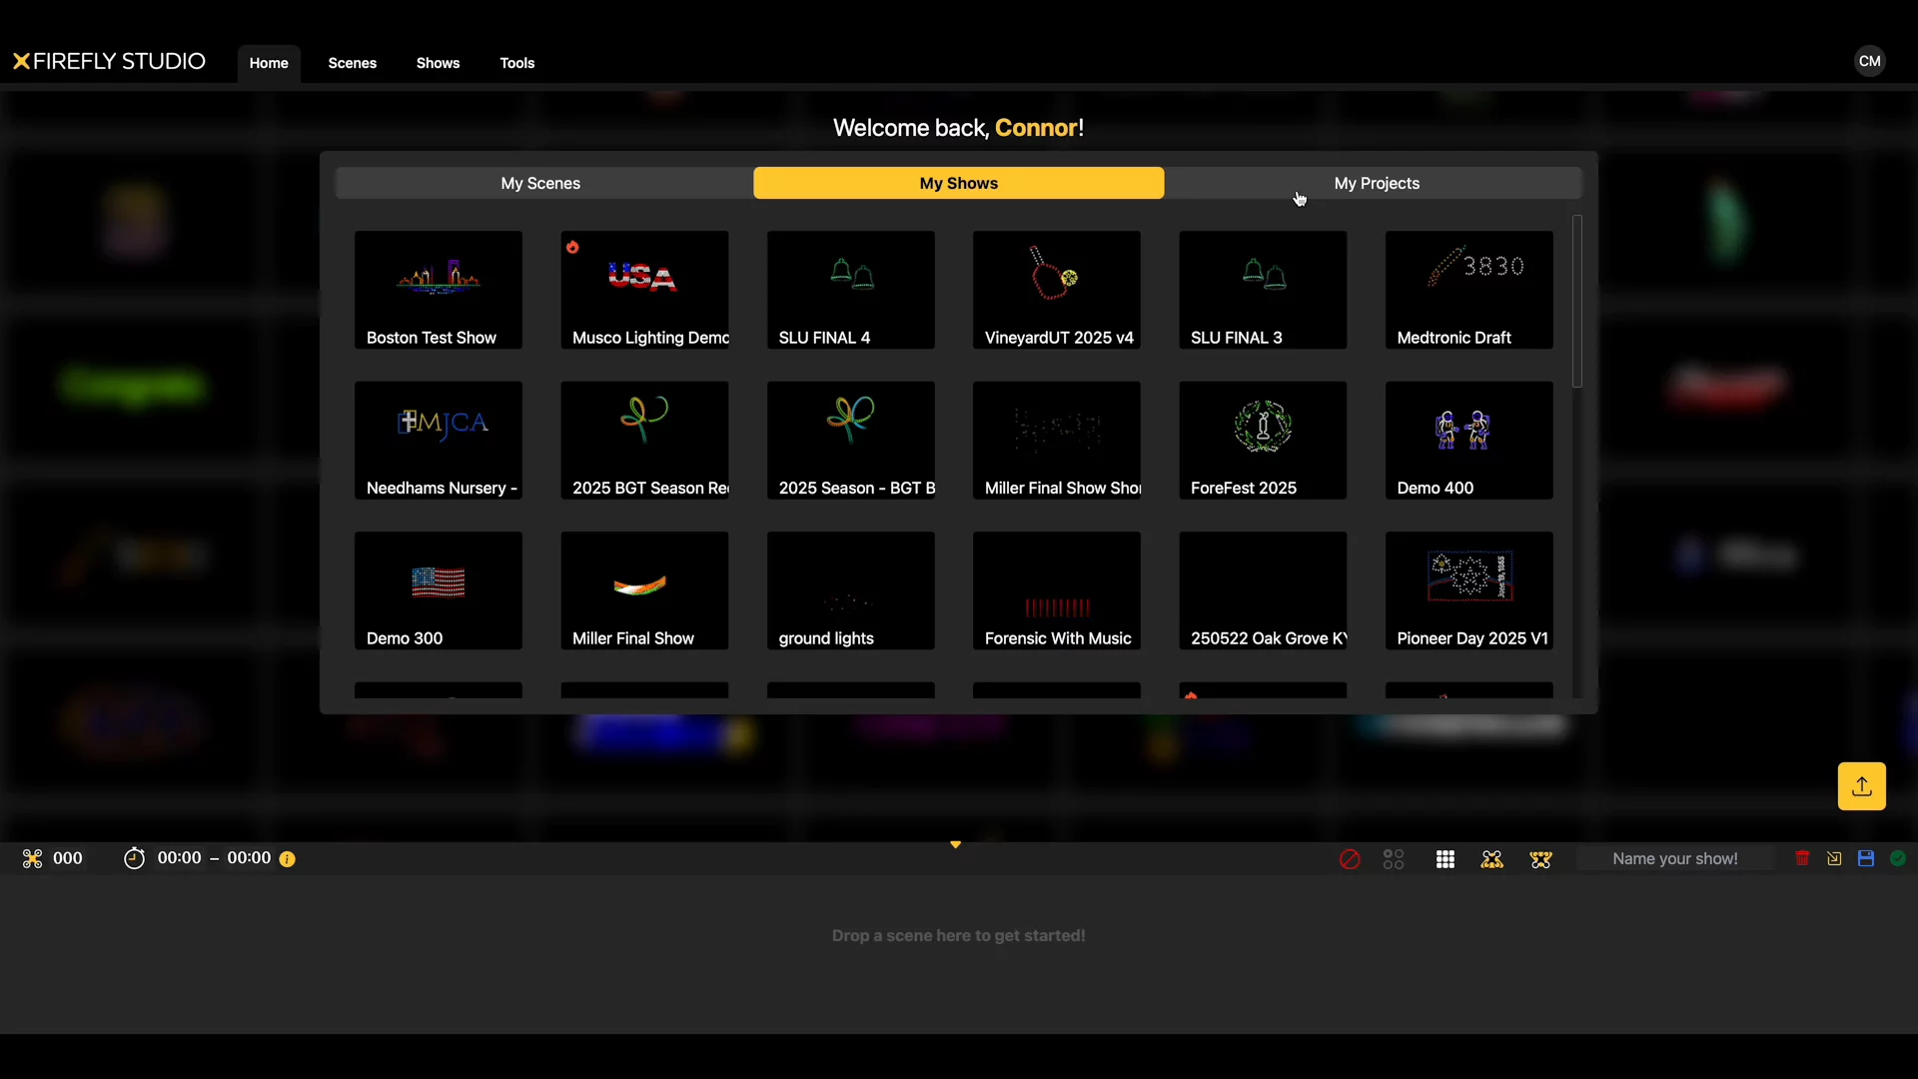Click the stopwatch duration icon
Screen dimensions: 1918x1079
(x=134, y=858)
